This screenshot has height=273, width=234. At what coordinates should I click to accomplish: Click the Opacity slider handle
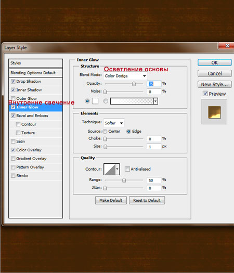[x=134, y=84]
